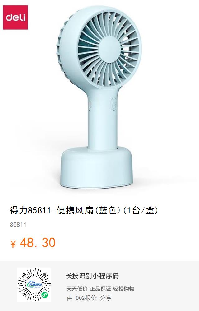Click the 正品保证 slogan text
Screen dimensions: 199x311
pos(100,289)
